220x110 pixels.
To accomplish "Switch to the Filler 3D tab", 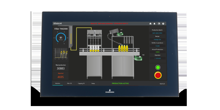I will (x=69, y=83).
